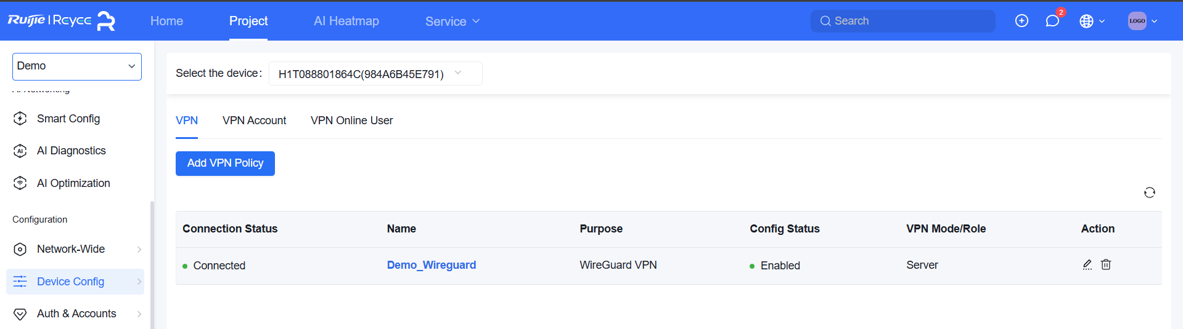Click the refresh icon above the table
Viewport: 1183px width, 329px height.
pos(1149,192)
